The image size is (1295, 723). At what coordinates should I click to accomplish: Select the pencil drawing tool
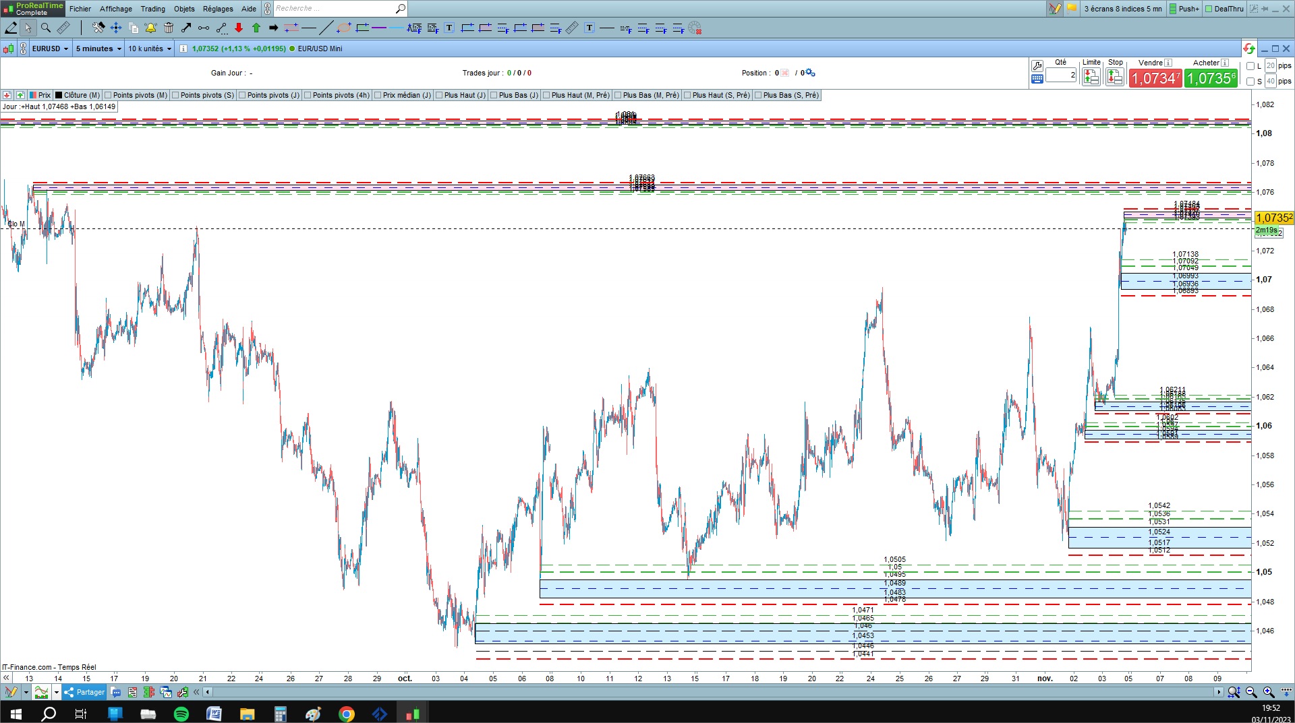click(x=11, y=28)
